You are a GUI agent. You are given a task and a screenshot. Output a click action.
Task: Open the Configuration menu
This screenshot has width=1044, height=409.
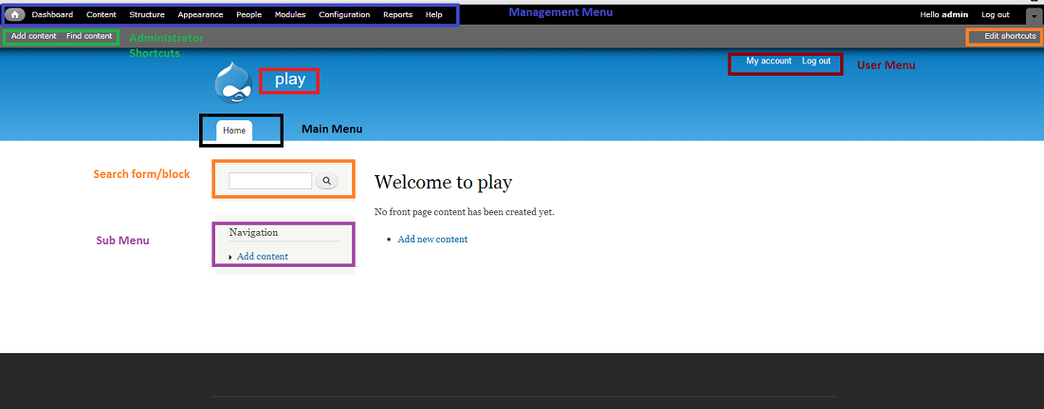pos(344,14)
